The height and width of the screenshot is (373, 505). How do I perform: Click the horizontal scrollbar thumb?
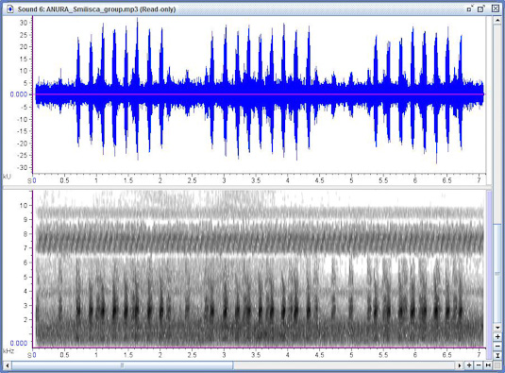[122, 365]
